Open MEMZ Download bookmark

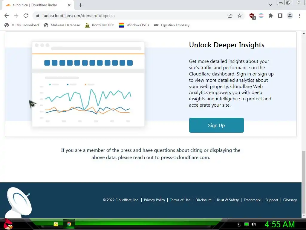tap(22, 25)
